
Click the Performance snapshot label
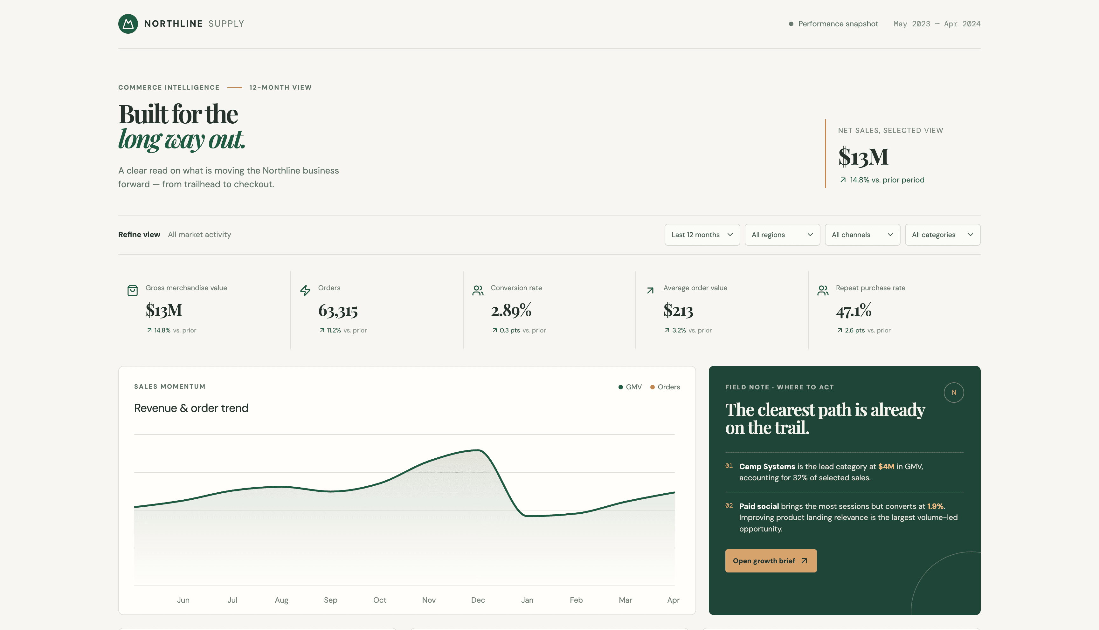coord(838,24)
